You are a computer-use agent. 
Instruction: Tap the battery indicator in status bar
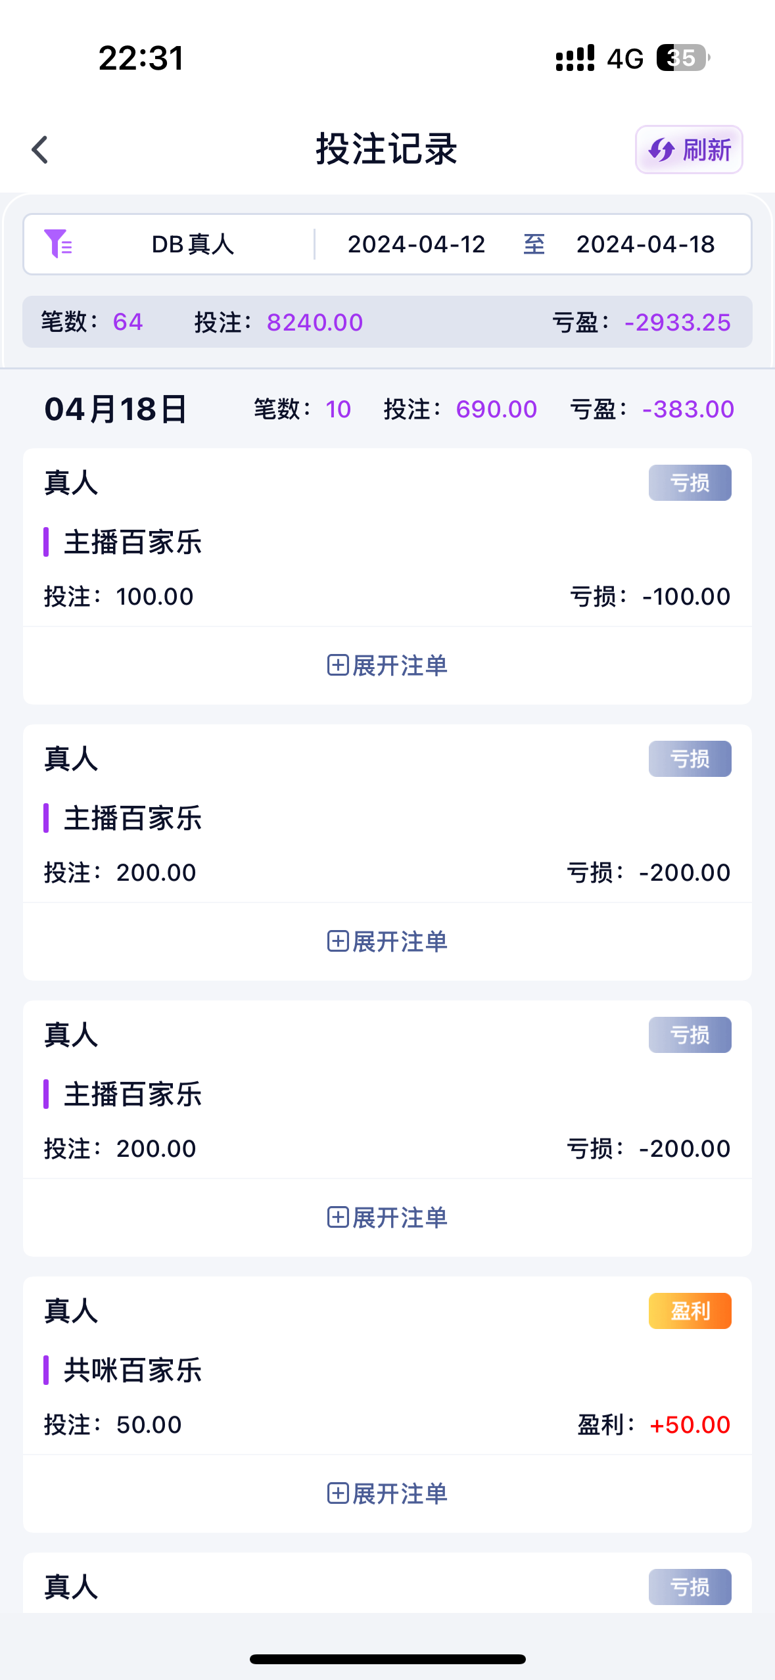[682, 58]
